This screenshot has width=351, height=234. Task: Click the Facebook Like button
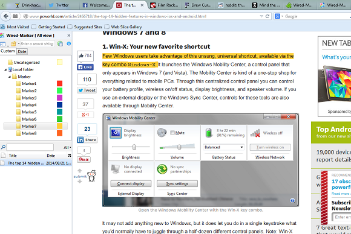pos(85,67)
